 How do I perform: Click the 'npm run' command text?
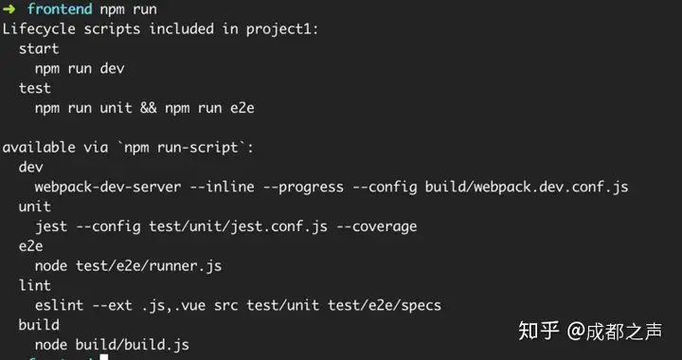(x=128, y=9)
